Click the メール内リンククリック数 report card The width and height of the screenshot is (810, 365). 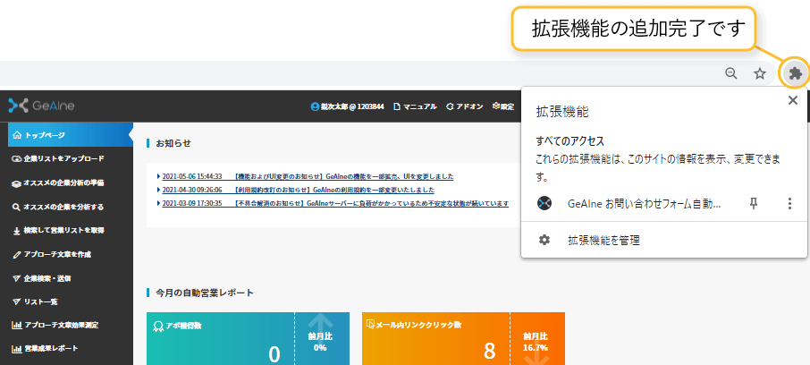coord(463,339)
